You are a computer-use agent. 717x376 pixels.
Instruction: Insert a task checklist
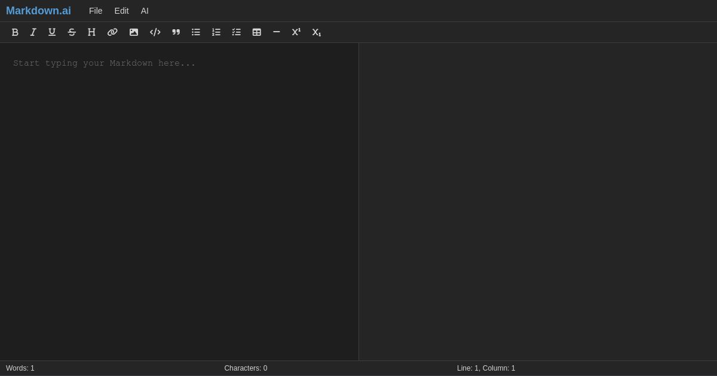coord(237,32)
